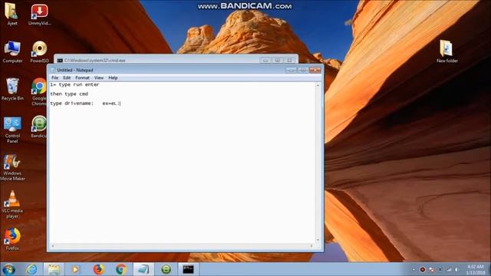The width and height of the screenshot is (491, 276).
Task: Launch Chrome from the taskbar
Action: coord(121,269)
